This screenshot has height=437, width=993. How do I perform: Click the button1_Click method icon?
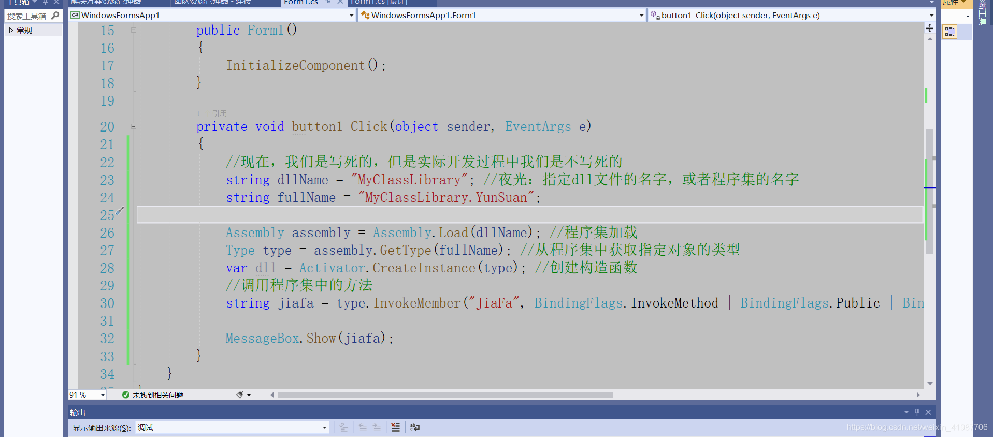pos(655,15)
